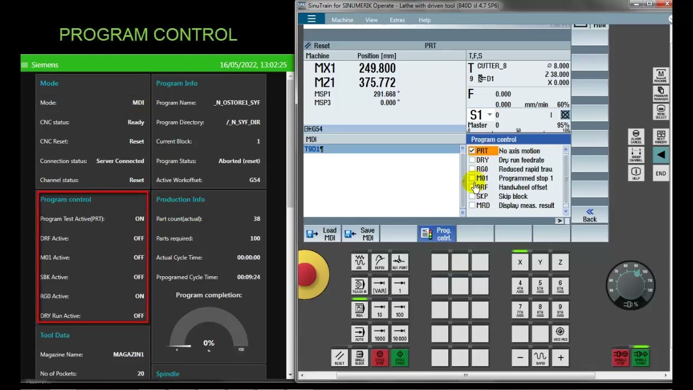This screenshot has height=390, width=693.
Task: Open the View menu
Action: pos(371,20)
